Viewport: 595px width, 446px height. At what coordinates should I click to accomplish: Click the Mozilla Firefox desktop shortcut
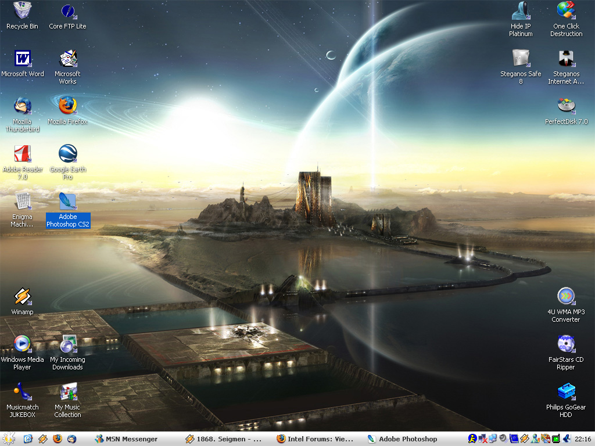(67, 106)
